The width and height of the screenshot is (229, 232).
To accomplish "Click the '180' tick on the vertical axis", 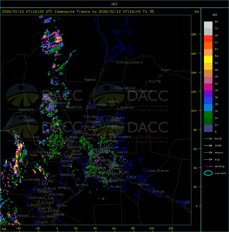I will [194, 34].
